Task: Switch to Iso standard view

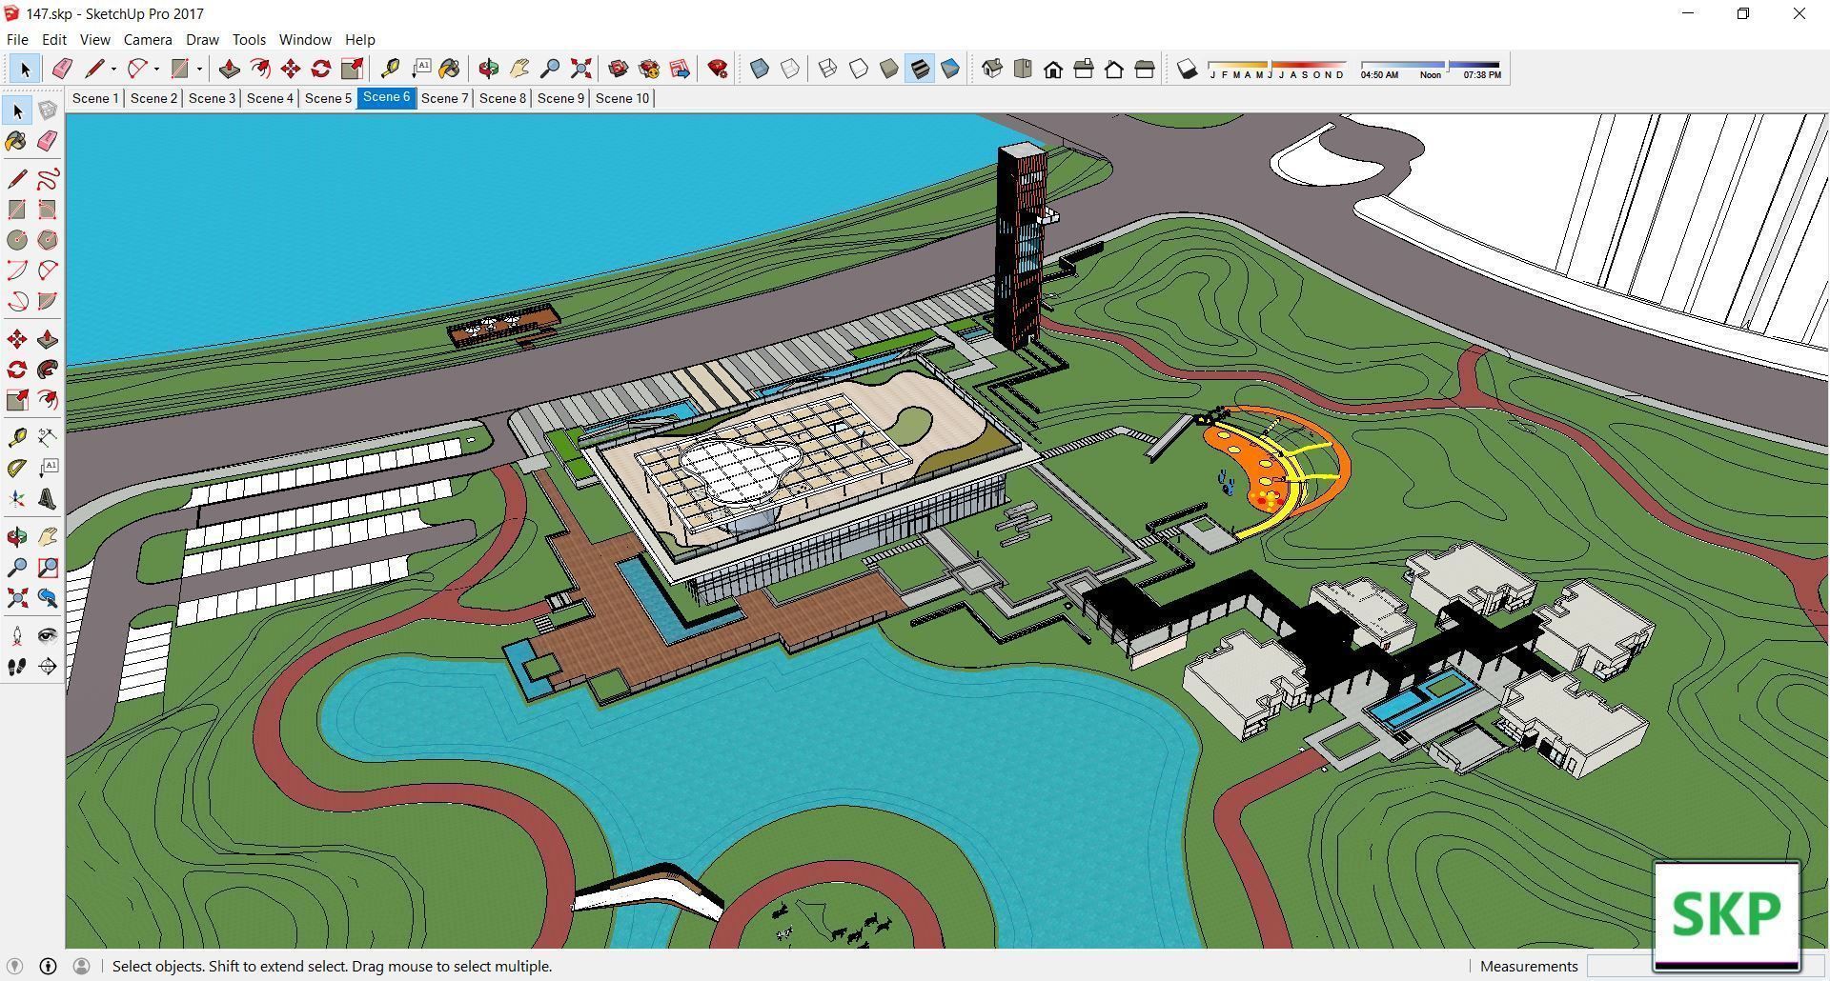Action: (x=992, y=69)
